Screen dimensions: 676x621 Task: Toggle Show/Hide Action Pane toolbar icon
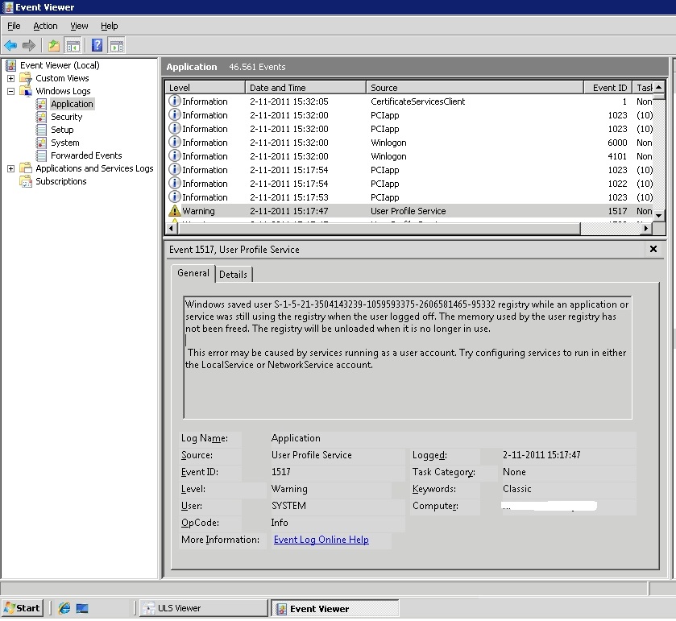point(116,45)
